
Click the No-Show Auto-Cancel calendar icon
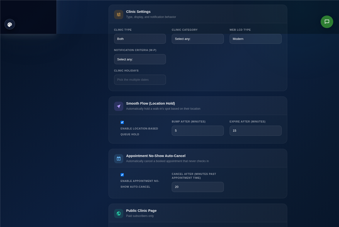119,159
